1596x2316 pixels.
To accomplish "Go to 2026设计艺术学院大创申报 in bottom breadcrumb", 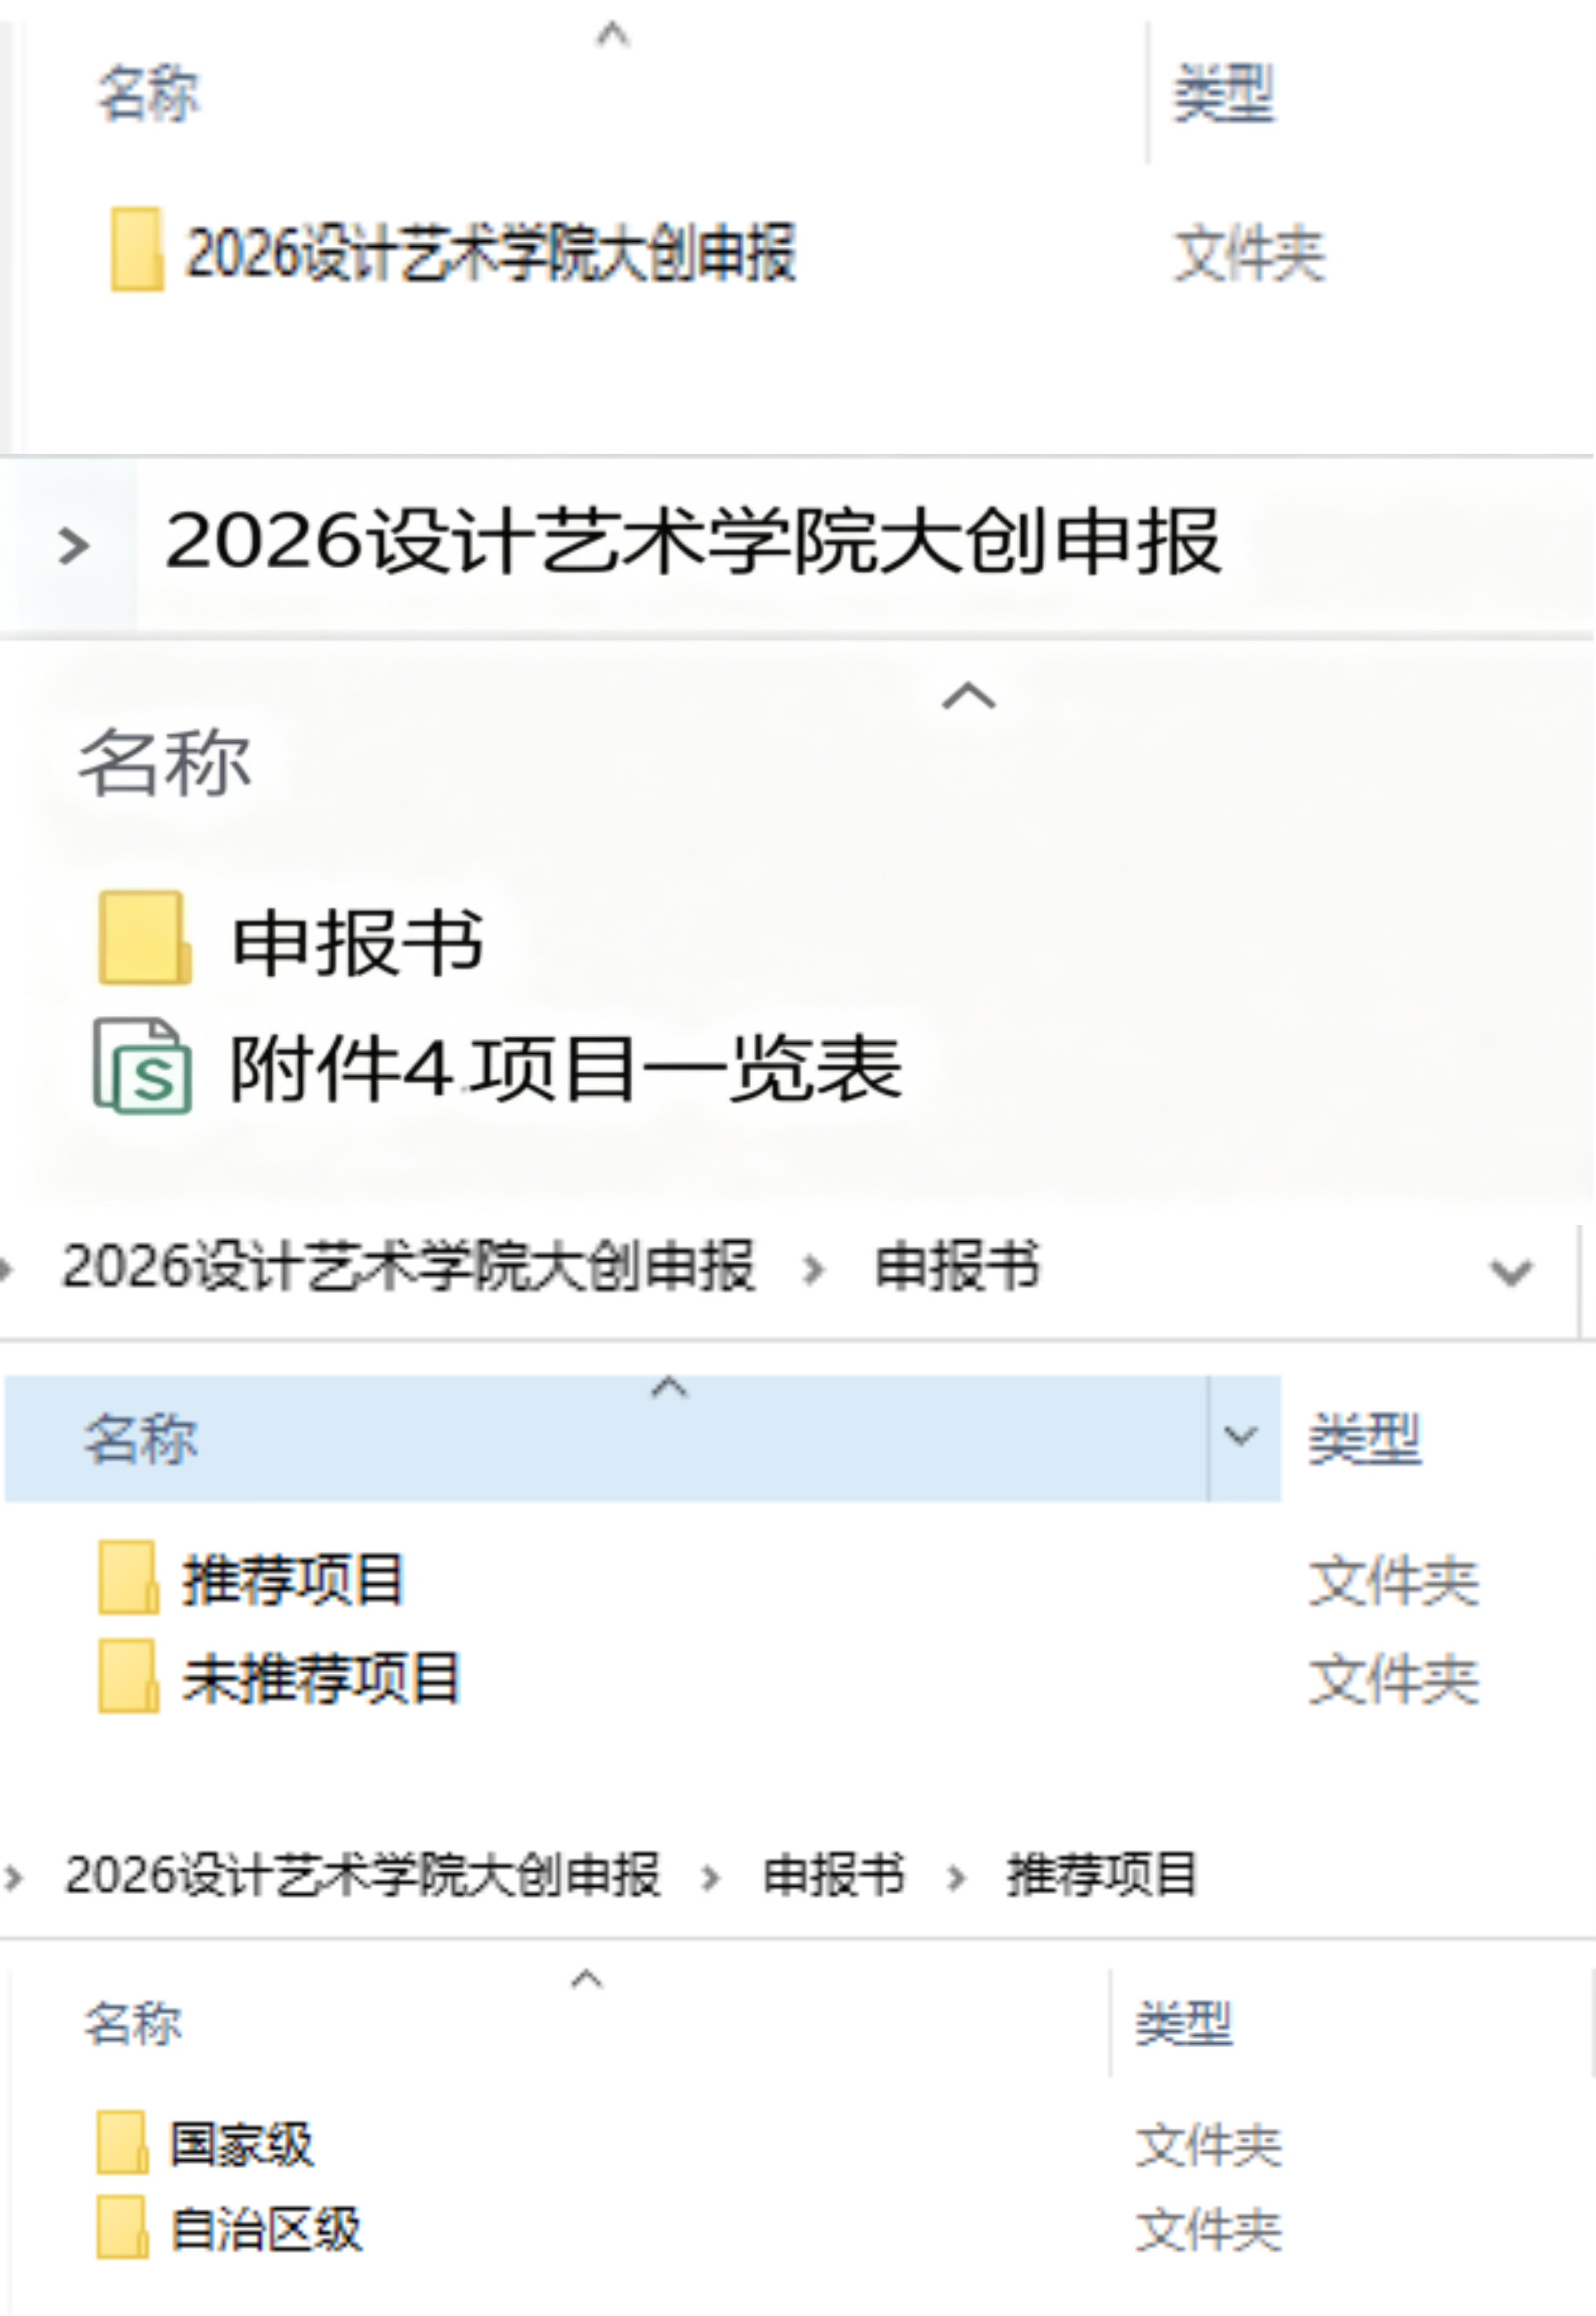I will click(x=363, y=1875).
